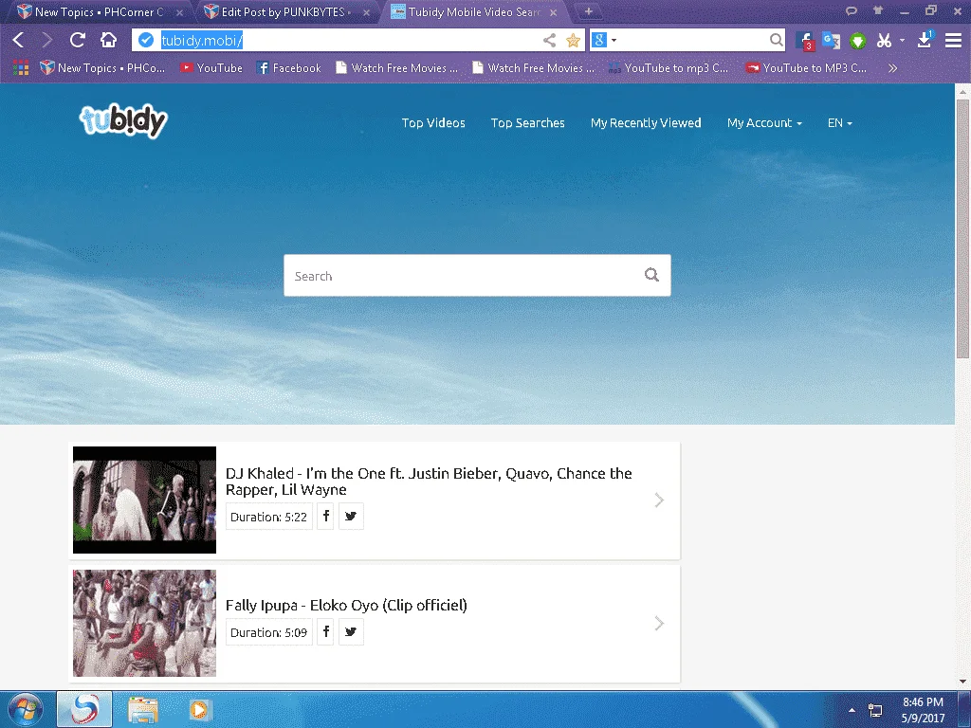Click the magnifier in browser search box

776,40
